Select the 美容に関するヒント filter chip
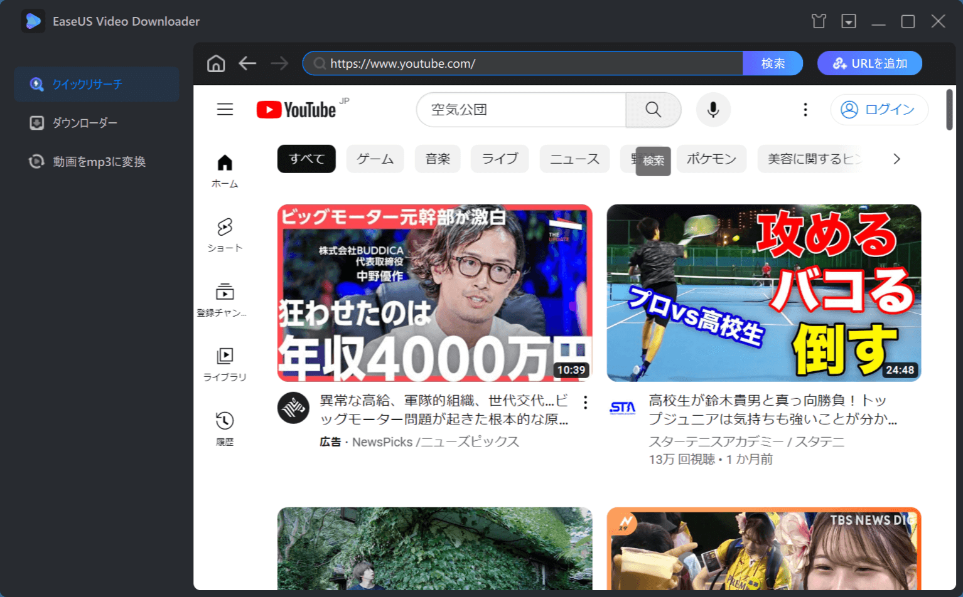 [810, 159]
